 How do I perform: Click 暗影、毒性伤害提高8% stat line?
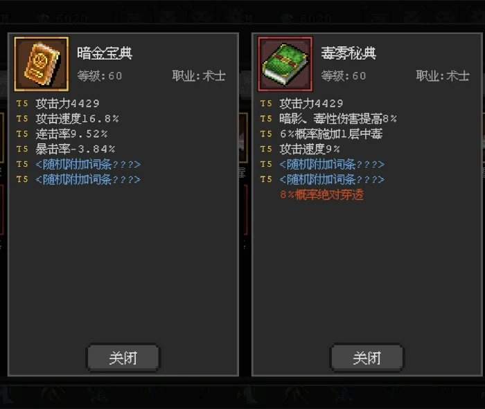pyautogui.click(x=338, y=118)
